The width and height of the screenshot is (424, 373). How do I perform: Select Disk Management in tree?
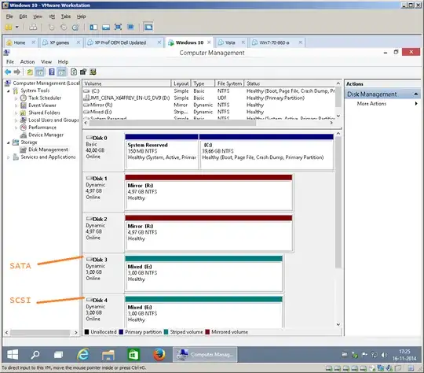[x=48, y=150]
